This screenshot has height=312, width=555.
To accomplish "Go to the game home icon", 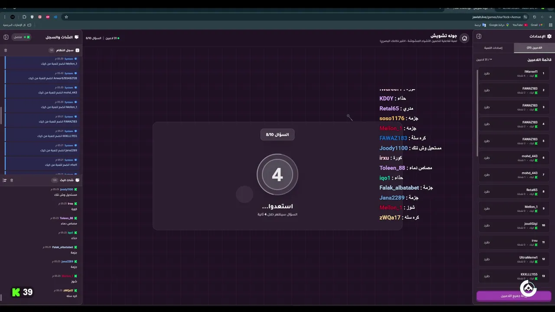I will pos(464,38).
